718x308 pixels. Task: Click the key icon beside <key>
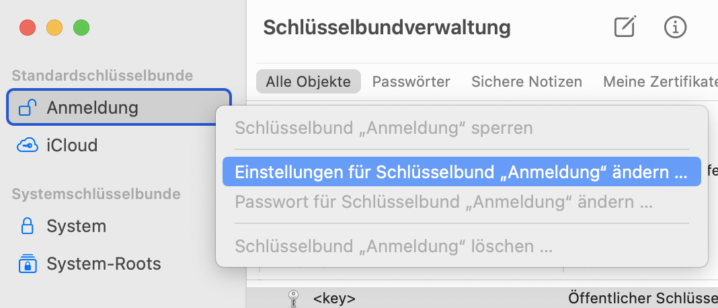pos(293,298)
